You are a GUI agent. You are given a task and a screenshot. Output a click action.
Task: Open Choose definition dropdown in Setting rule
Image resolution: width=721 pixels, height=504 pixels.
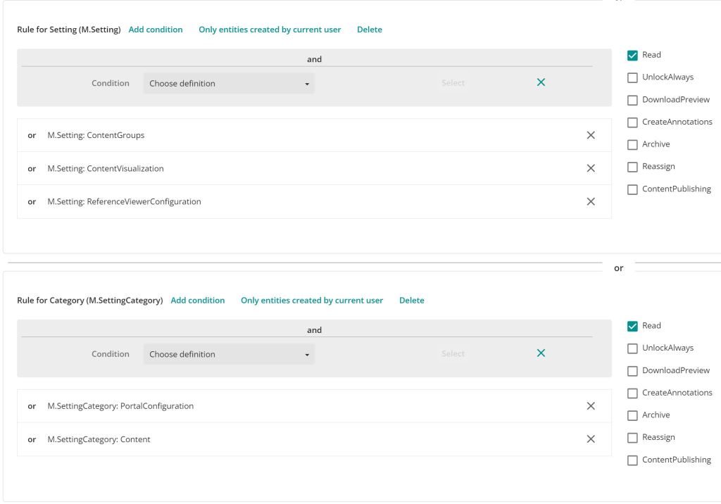pyautogui.click(x=229, y=83)
